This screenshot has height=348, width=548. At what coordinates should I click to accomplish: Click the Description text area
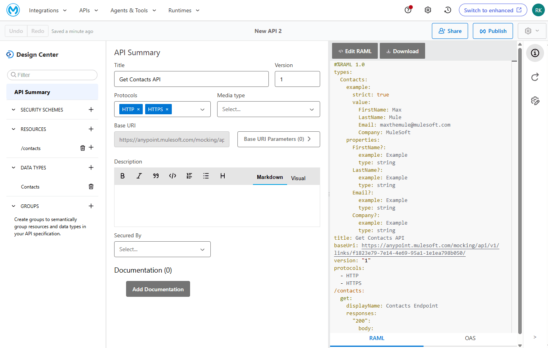pos(217,206)
